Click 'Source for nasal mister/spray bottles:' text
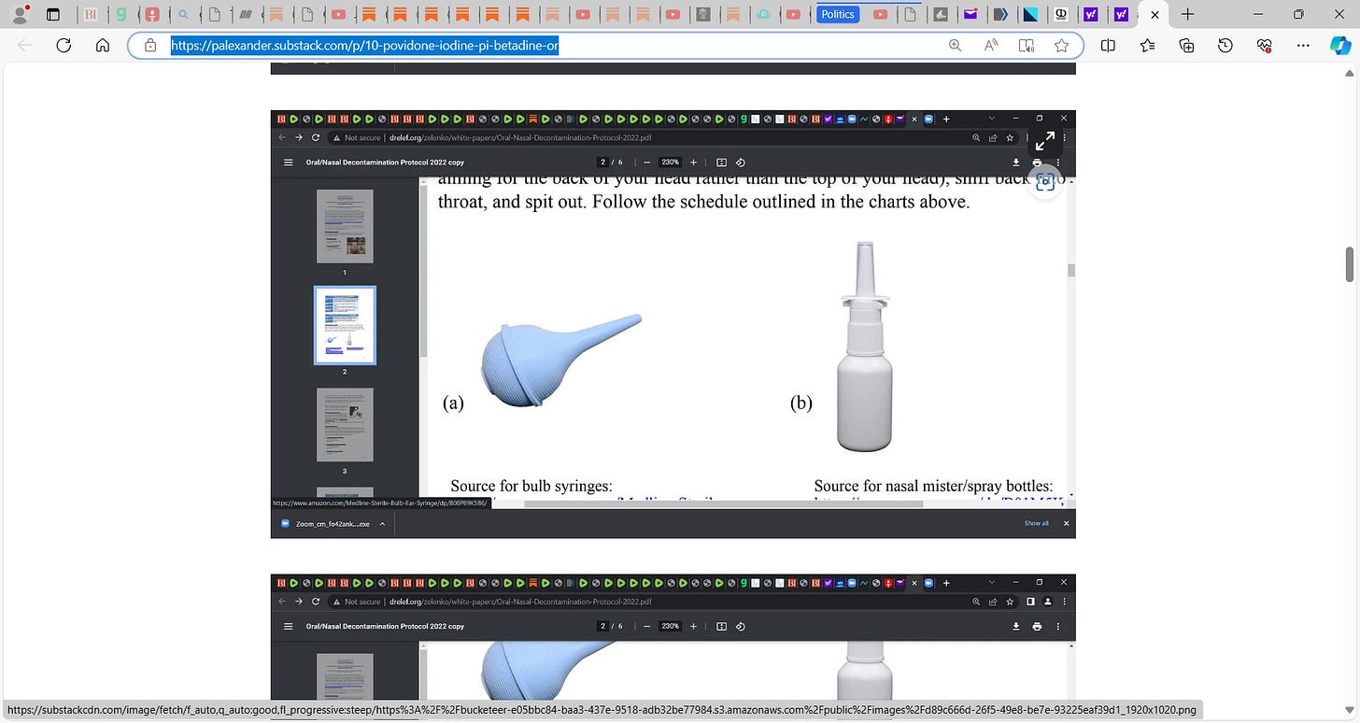 pos(933,486)
